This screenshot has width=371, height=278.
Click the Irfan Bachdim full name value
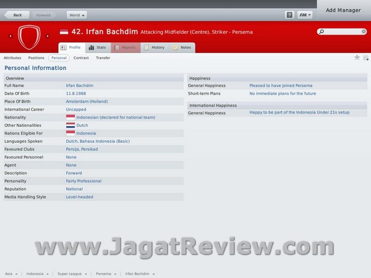point(80,86)
